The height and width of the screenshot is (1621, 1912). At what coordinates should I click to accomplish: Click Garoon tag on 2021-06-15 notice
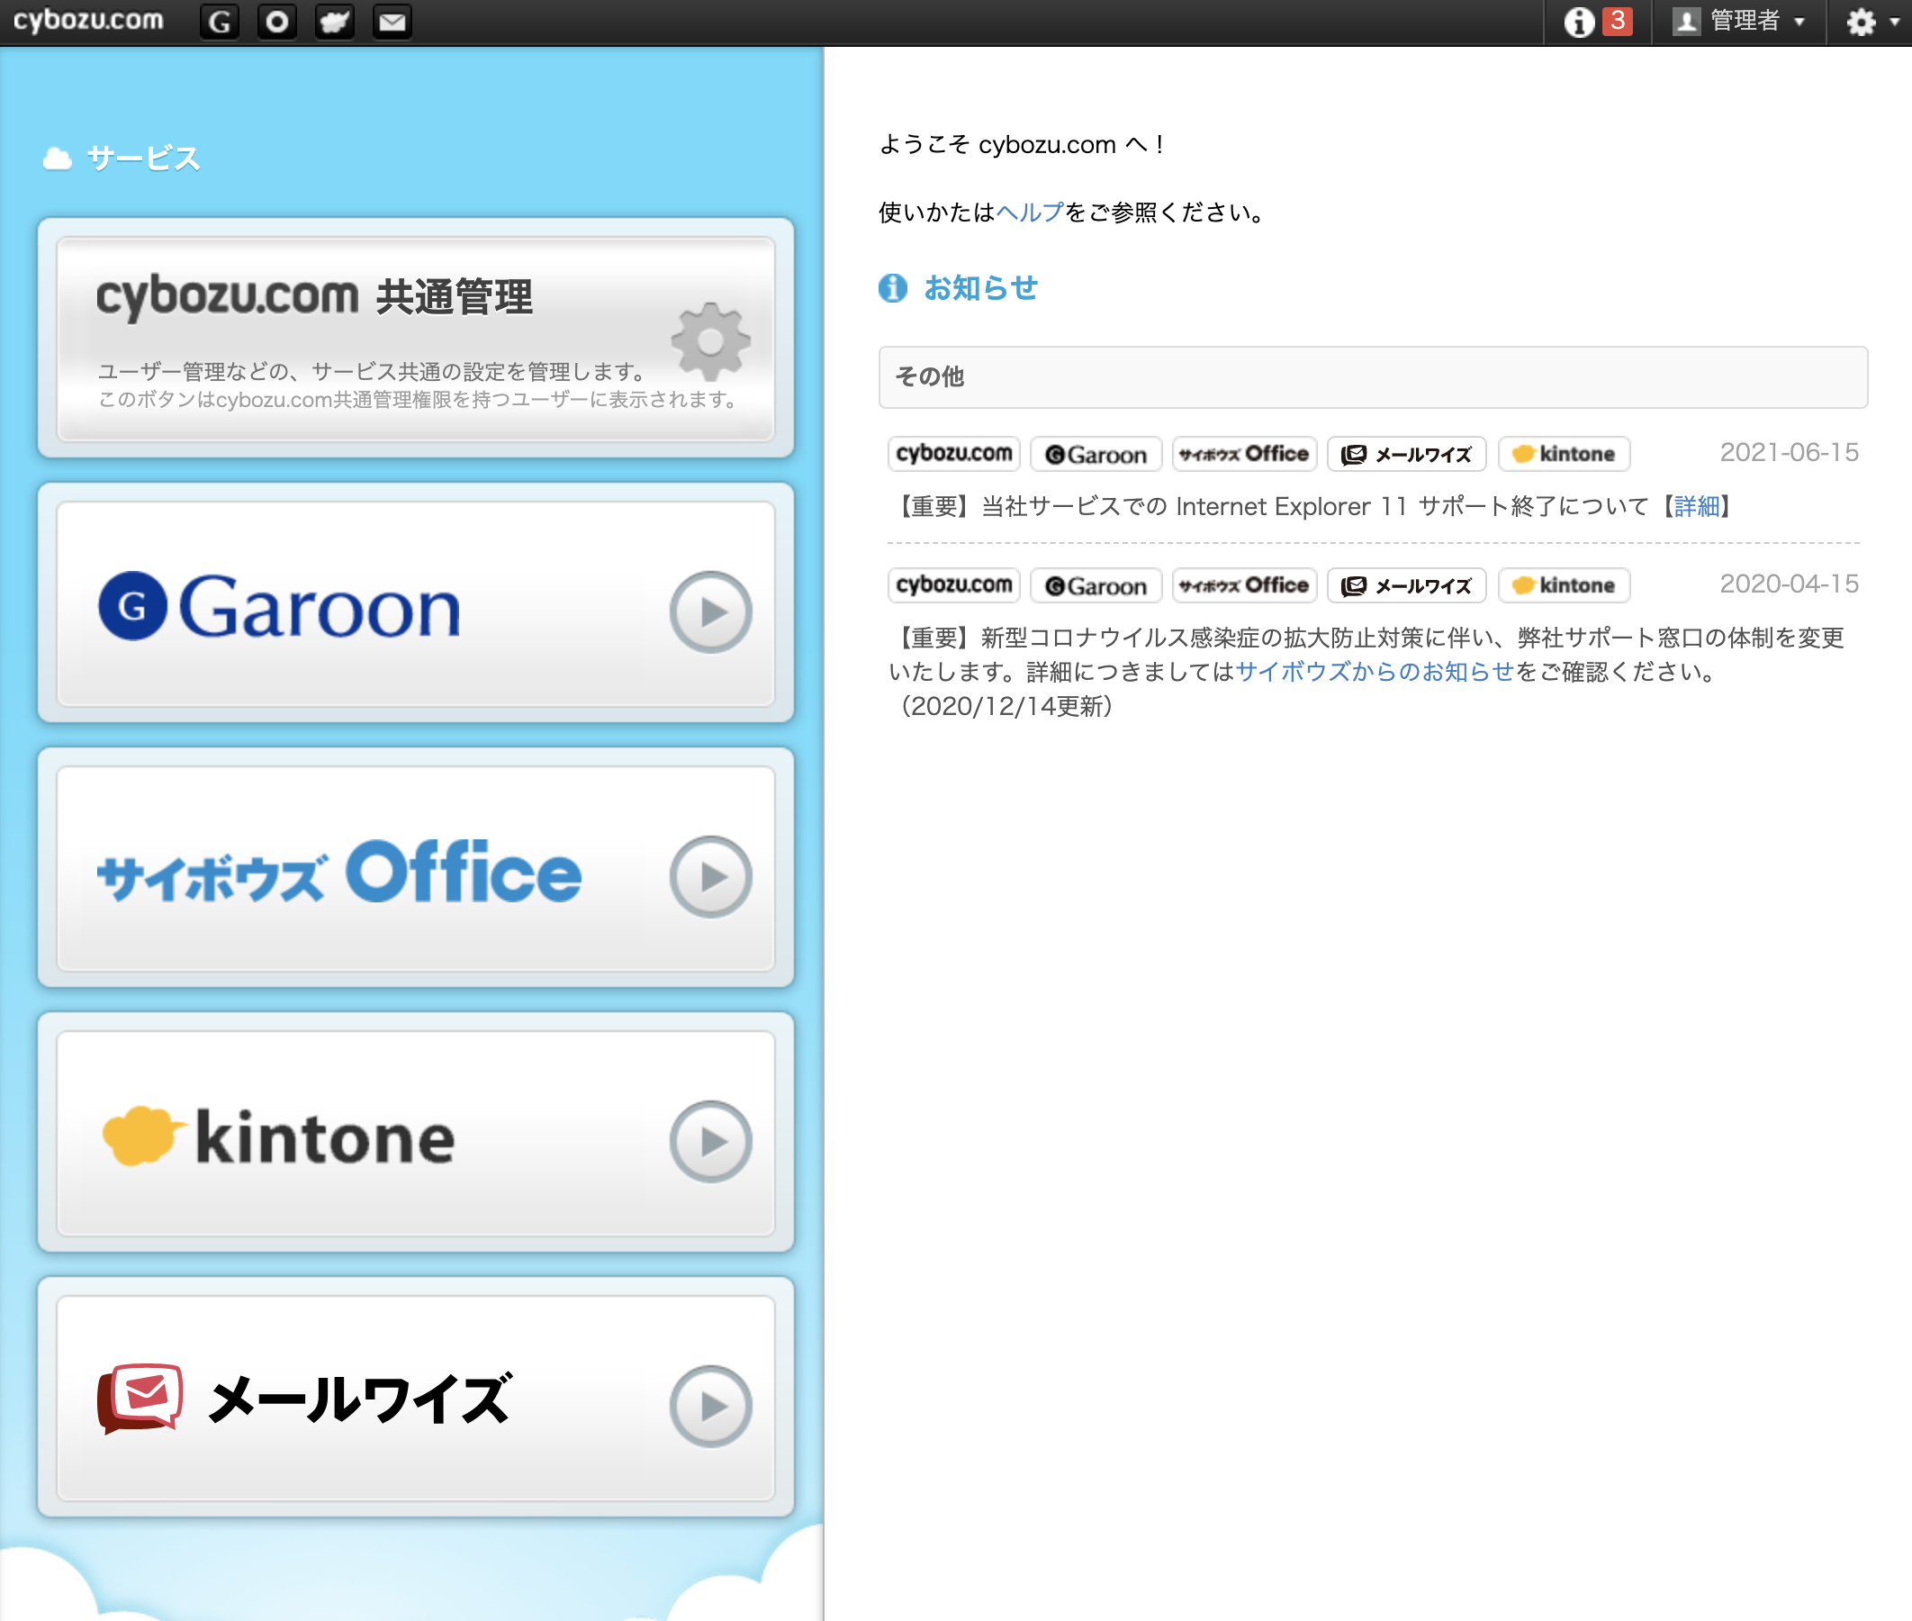pos(1096,454)
